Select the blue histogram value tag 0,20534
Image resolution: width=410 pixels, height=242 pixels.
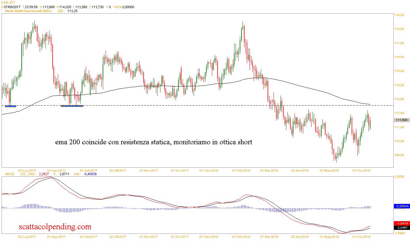[402, 206]
